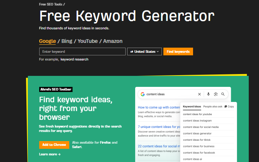
Task: Follow the Learn more arrow link
Action: click(x=50, y=154)
